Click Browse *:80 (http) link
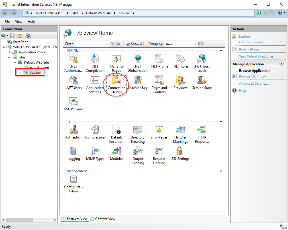Screen dimensions: 288x230 tap(252, 76)
